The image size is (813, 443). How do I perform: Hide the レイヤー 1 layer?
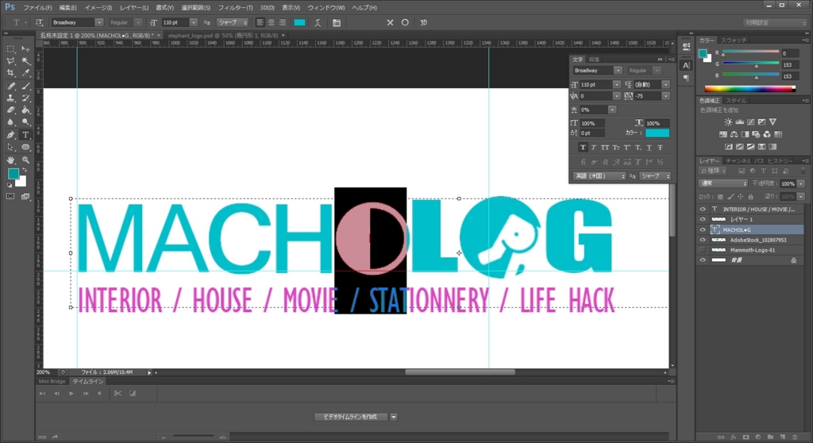[703, 219]
